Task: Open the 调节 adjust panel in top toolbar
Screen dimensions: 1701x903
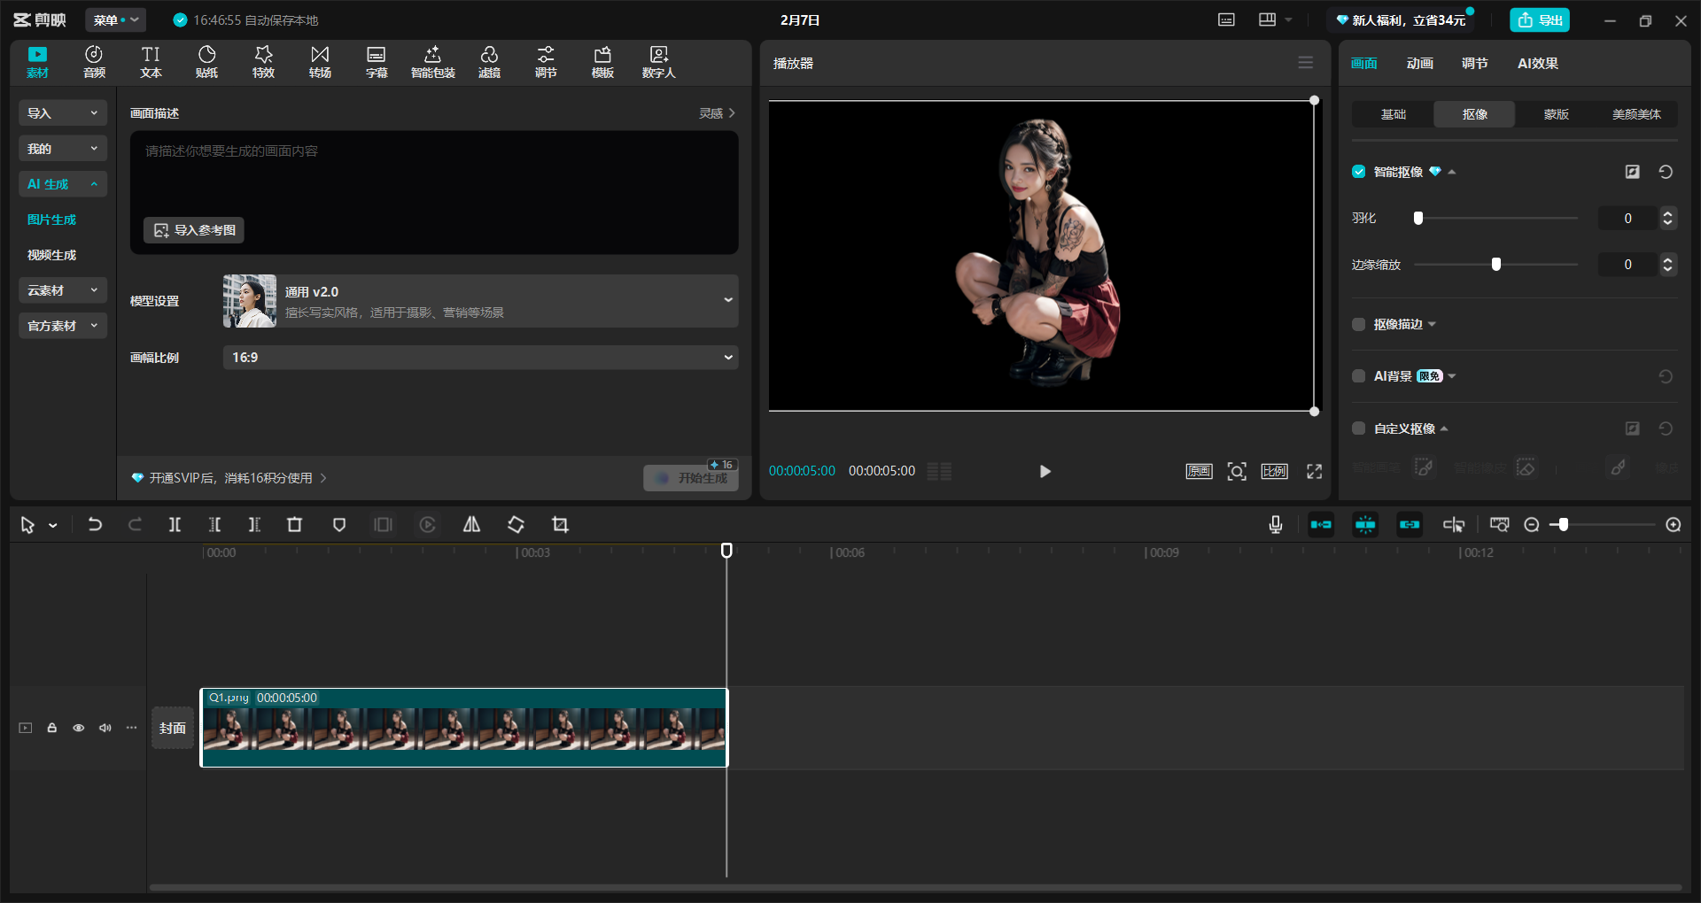Action: click(546, 62)
